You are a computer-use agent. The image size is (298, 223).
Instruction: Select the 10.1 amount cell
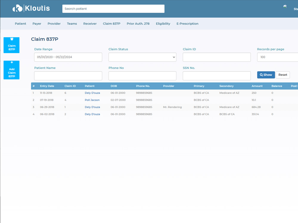pos(254,100)
